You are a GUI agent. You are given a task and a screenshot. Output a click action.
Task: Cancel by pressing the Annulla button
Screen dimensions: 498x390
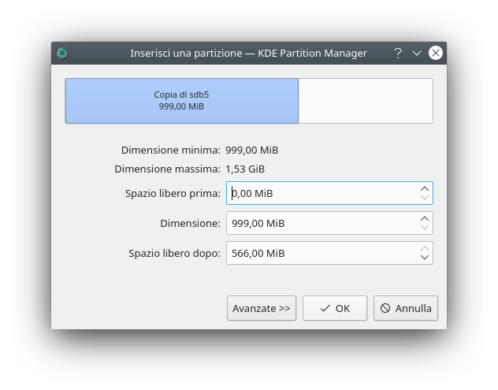pyautogui.click(x=406, y=308)
